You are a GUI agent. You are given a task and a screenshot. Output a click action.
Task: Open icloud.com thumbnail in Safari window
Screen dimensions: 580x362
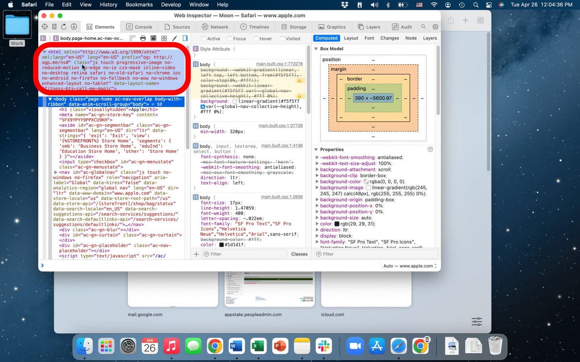(366, 289)
